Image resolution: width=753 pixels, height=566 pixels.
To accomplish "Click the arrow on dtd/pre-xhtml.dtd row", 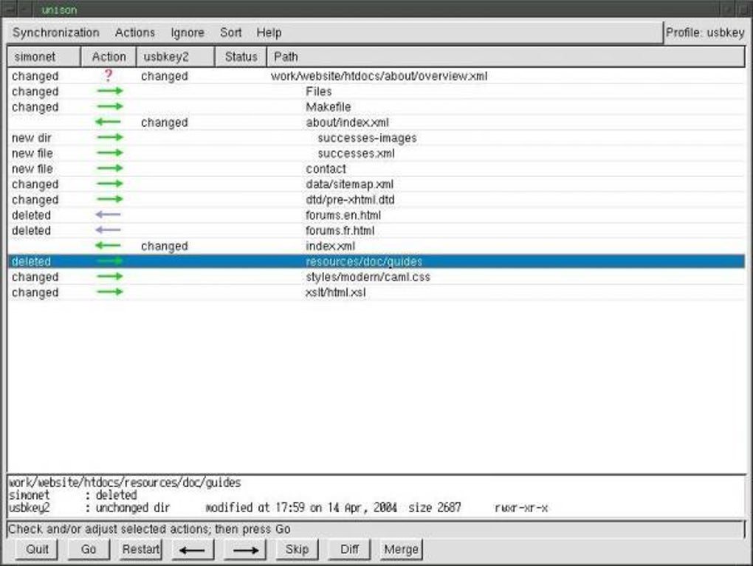I will coord(109,199).
